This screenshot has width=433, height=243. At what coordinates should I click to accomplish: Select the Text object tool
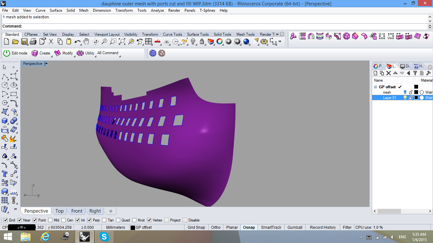(5, 174)
